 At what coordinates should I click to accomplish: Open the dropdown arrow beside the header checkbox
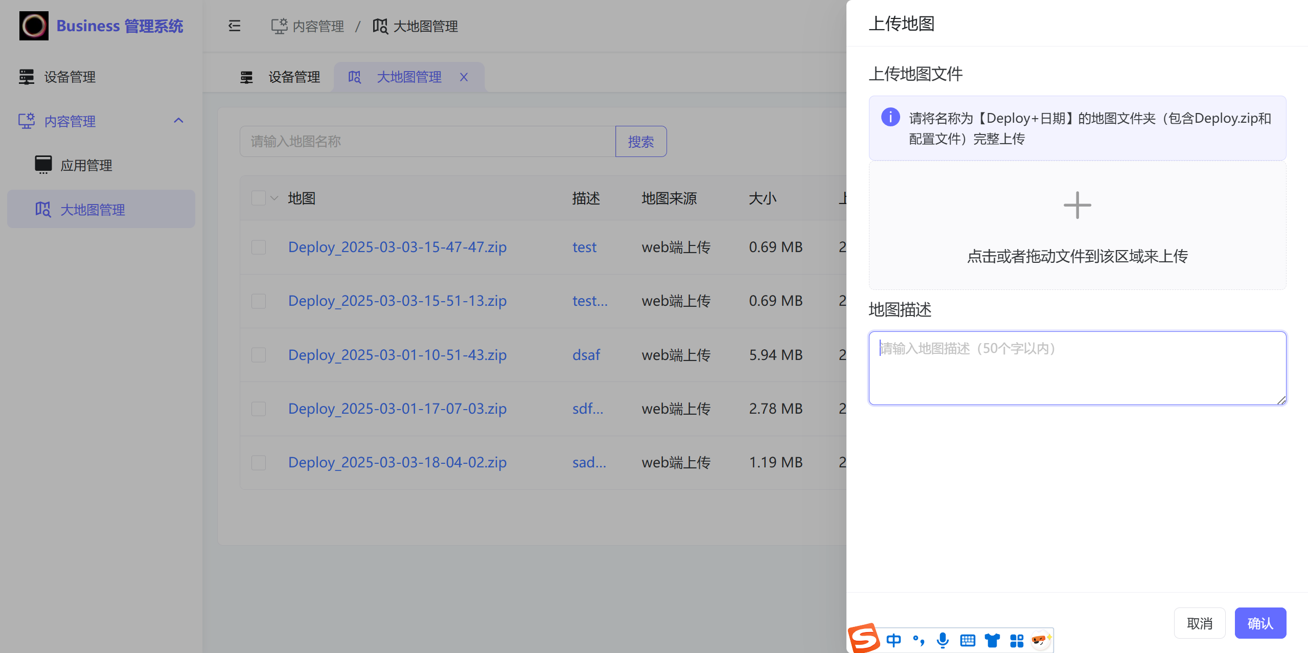pyautogui.click(x=273, y=198)
